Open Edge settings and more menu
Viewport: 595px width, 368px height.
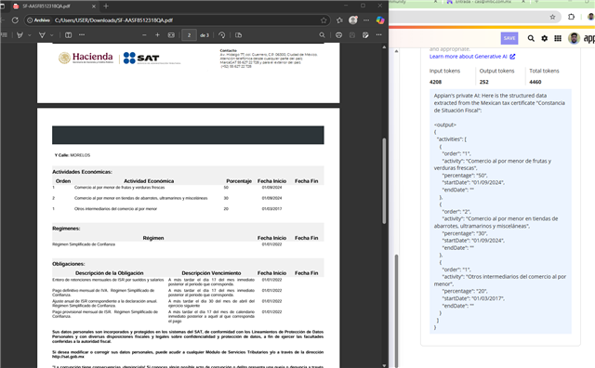(x=366, y=20)
